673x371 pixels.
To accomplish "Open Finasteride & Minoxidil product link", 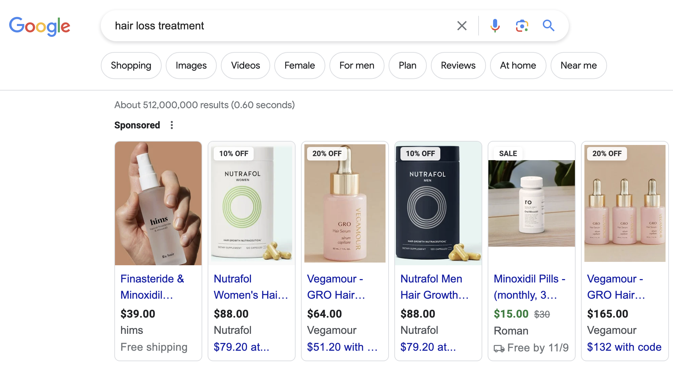I will pyautogui.click(x=152, y=287).
